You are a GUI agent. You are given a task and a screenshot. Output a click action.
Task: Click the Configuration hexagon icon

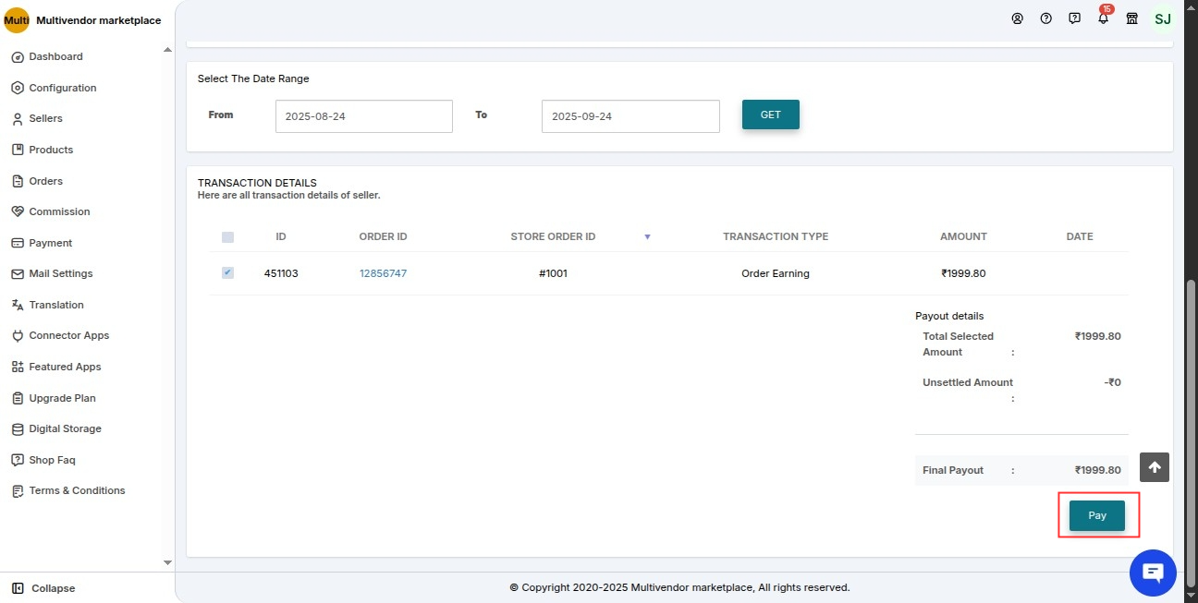18,88
